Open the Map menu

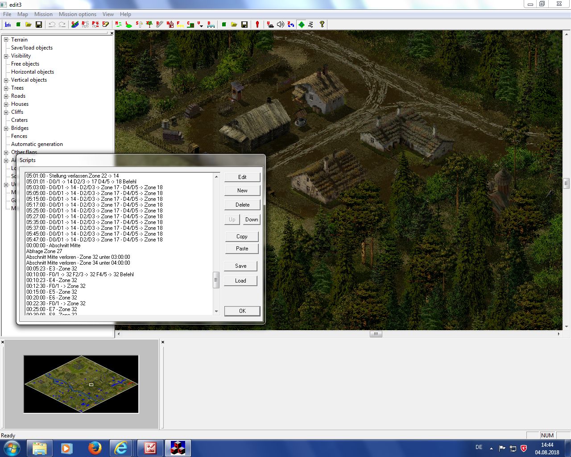pyautogui.click(x=22, y=14)
